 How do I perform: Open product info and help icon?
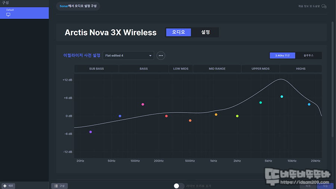tap(324, 6)
